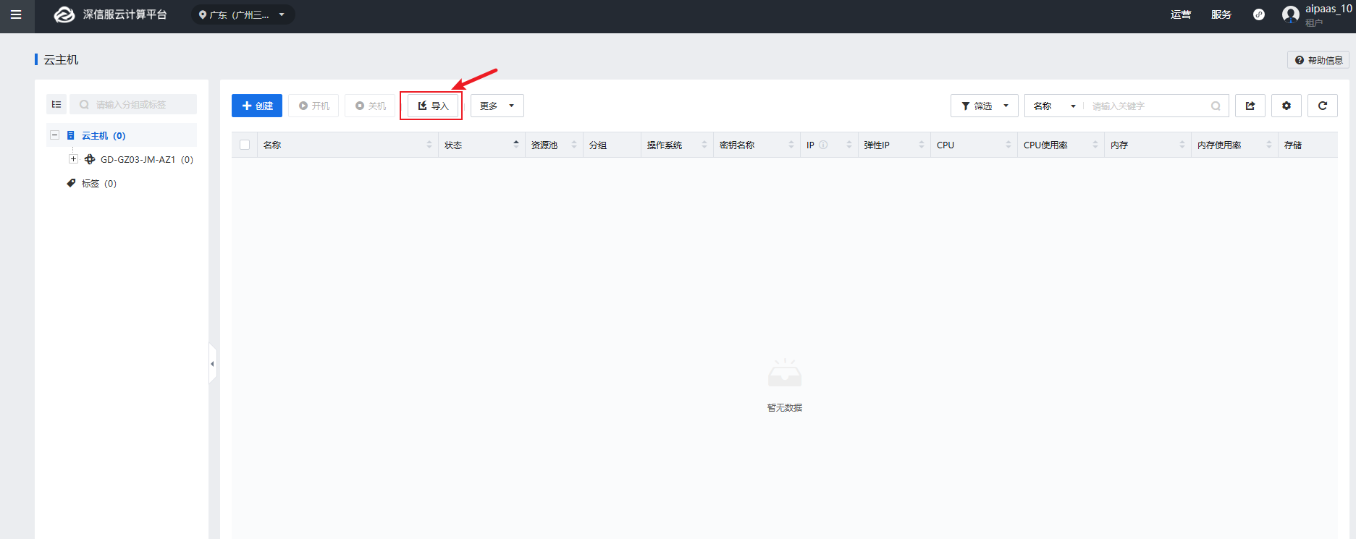Click the round icon beside 服务
The width and height of the screenshot is (1356, 539).
[x=1259, y=15]
